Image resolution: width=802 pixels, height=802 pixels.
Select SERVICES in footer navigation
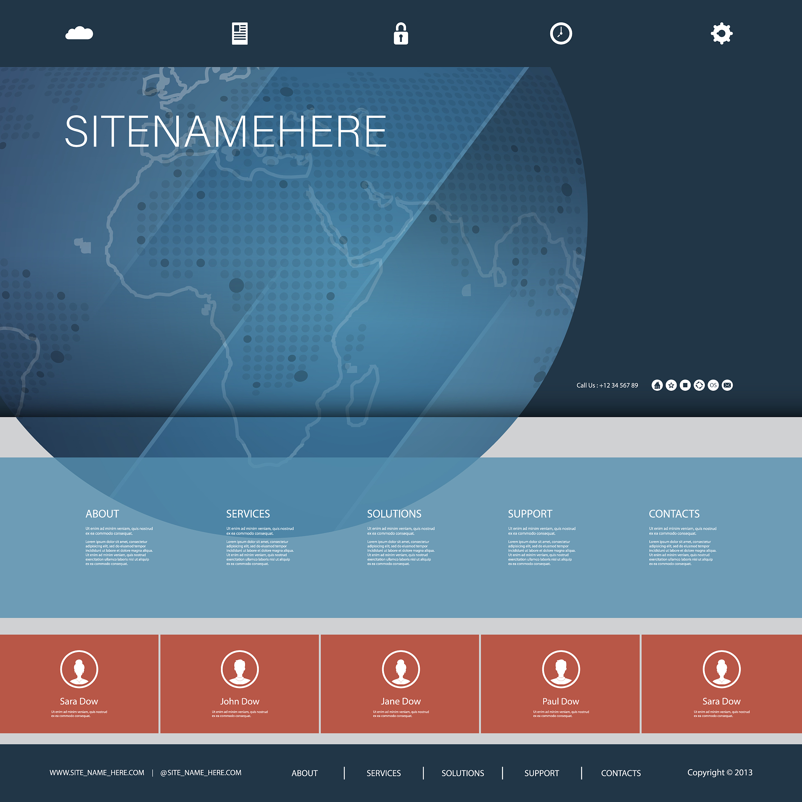tap(383, 773)
